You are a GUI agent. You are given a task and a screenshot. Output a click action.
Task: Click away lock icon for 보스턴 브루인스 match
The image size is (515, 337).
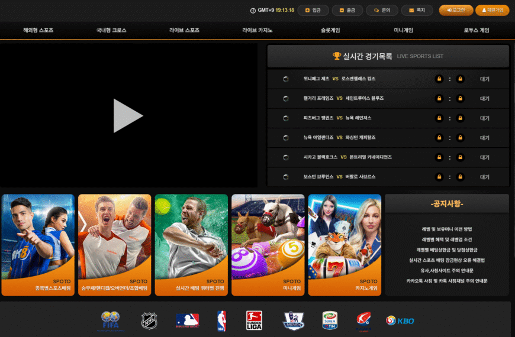tap(460, 177)
